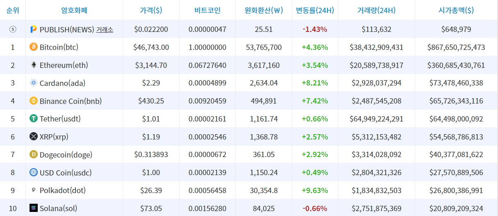Open the Binance Coin(bnb) coin name
498x216 pixels.
(70, 101)
